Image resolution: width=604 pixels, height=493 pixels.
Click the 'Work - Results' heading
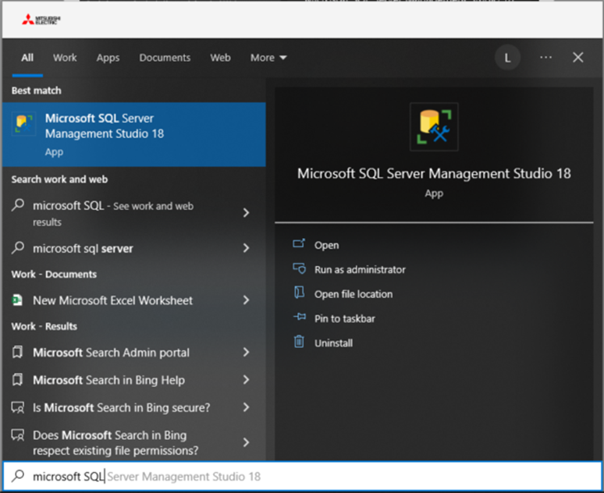pos(44,326)
